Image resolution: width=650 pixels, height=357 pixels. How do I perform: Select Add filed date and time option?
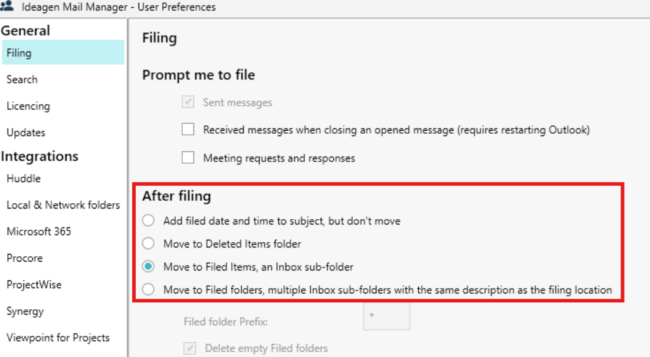click(149, 221)
